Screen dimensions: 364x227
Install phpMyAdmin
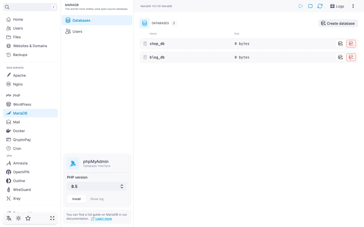[x=76, y=199]
